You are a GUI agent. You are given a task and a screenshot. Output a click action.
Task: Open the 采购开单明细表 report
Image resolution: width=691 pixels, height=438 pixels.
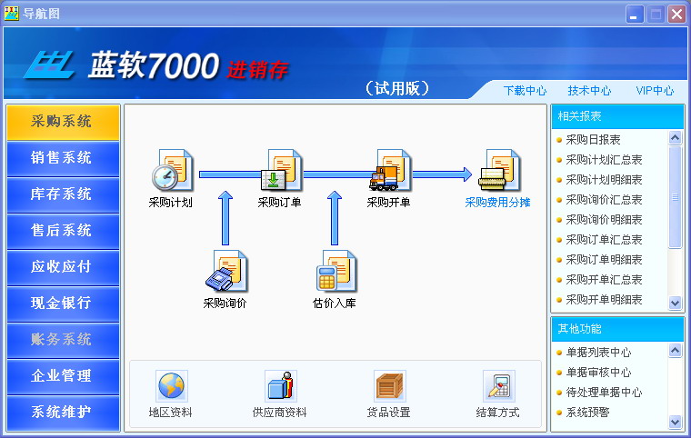tap(604, 300)
